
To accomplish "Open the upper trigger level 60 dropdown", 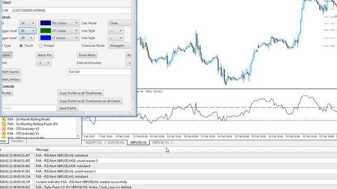I will tap(27, 31).
